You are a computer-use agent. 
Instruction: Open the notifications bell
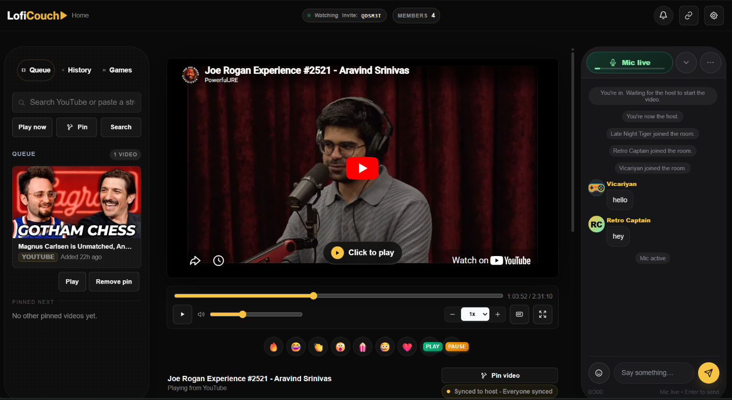click(x=663, y=15)
